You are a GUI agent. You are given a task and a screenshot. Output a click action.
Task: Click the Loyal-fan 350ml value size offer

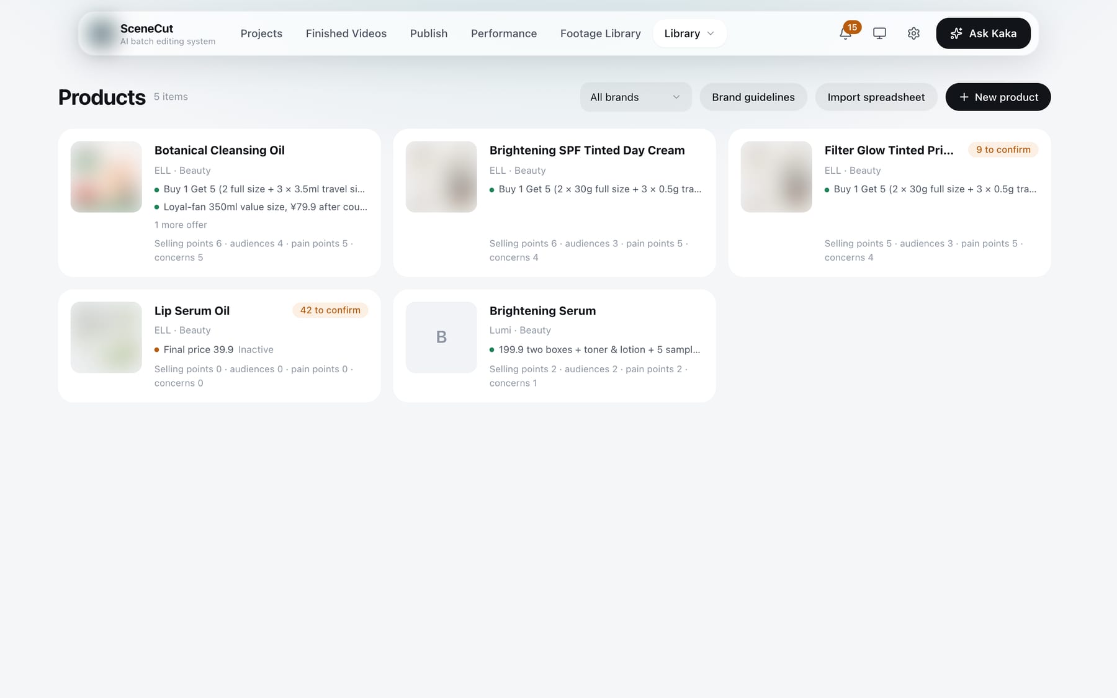[261, 207]
